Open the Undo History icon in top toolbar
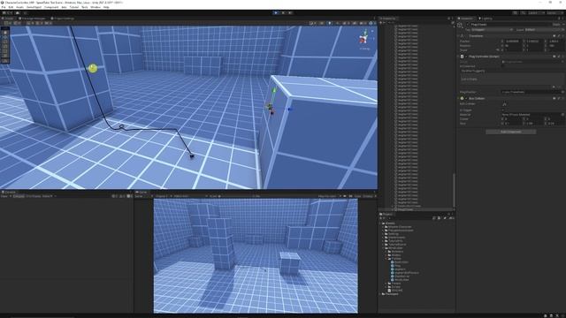 coord(515,13)
